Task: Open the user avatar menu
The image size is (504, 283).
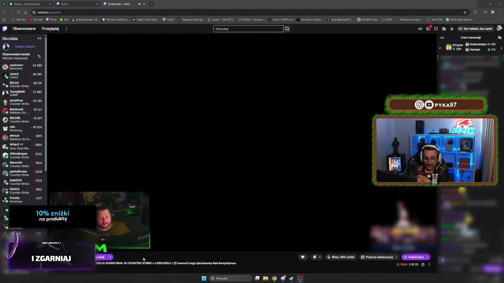Action: (x=499, y=29)
